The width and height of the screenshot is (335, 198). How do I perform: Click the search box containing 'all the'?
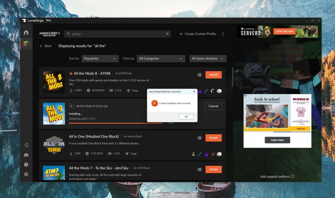pos(117,34)
